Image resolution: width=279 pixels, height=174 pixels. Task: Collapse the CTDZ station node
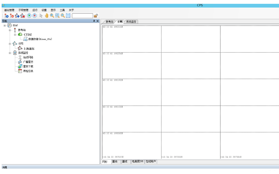point(15,35)
